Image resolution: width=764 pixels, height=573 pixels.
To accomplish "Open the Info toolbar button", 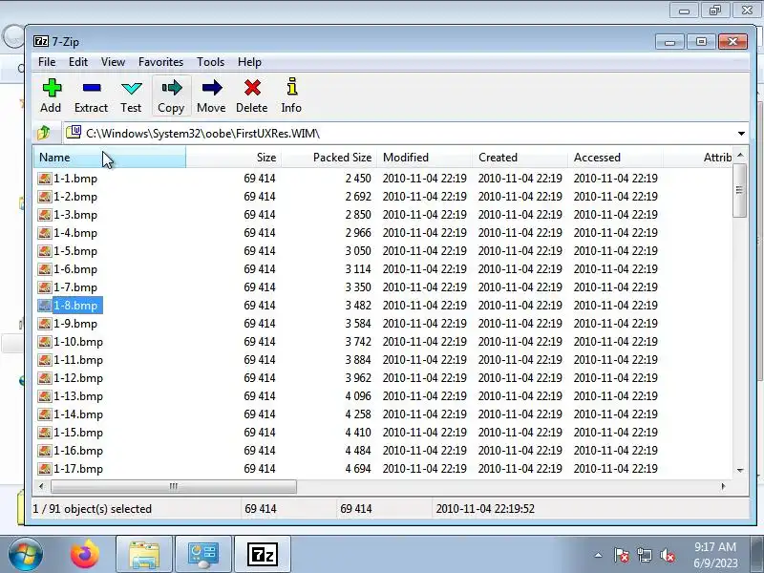I will tap(291, 96).
